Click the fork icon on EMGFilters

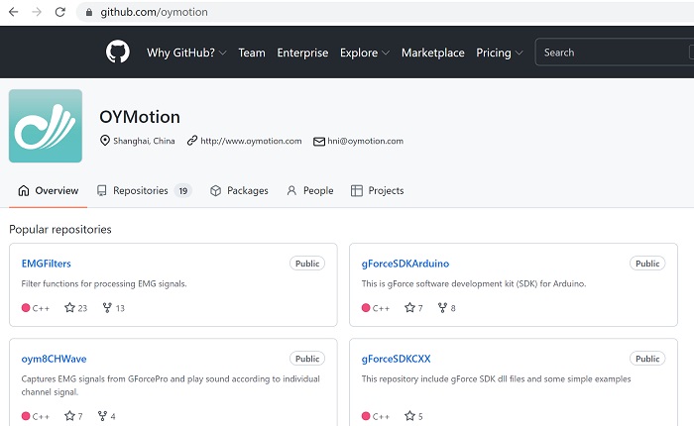107,307
